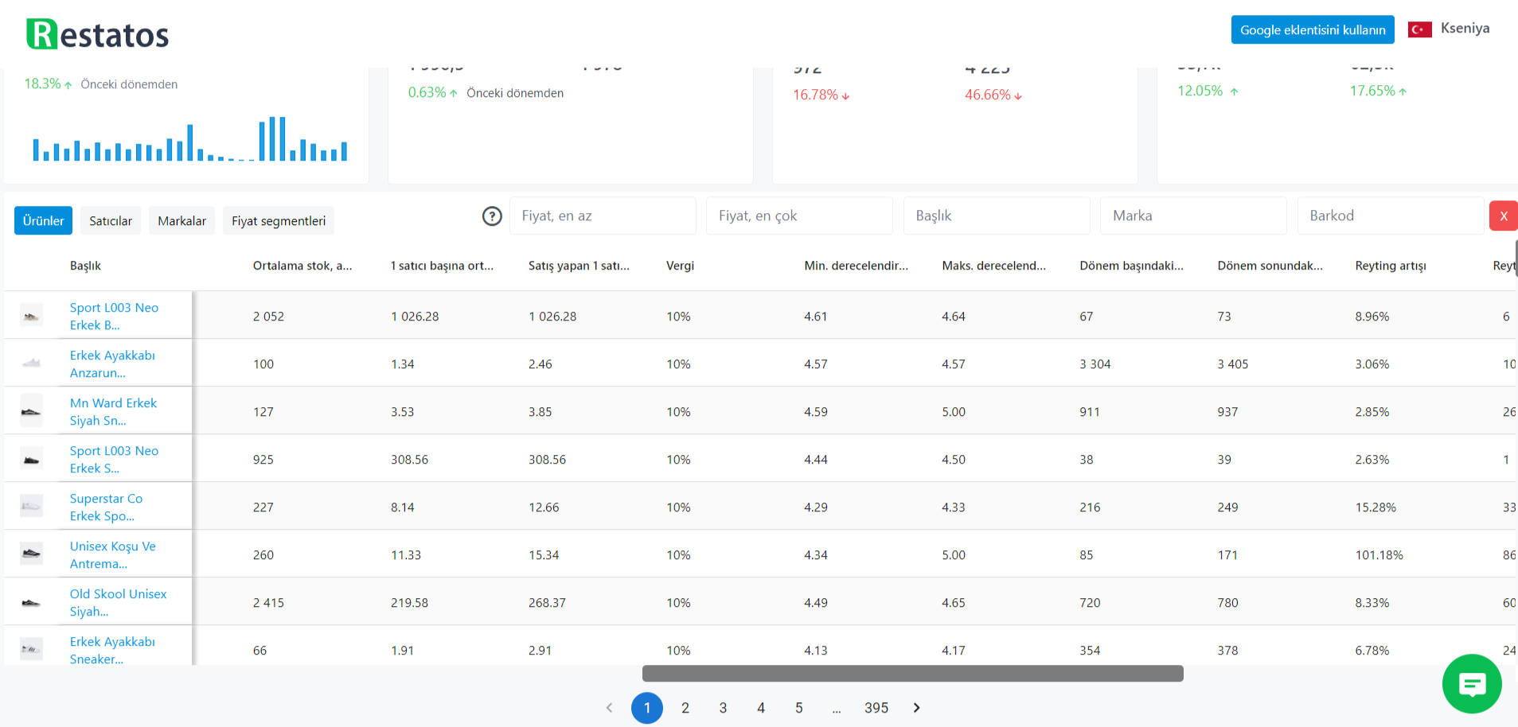The width and height of the screenshot is (1518, 727).
Task: Open Old Skool Unisex Siyah... link
Action: 118,602
